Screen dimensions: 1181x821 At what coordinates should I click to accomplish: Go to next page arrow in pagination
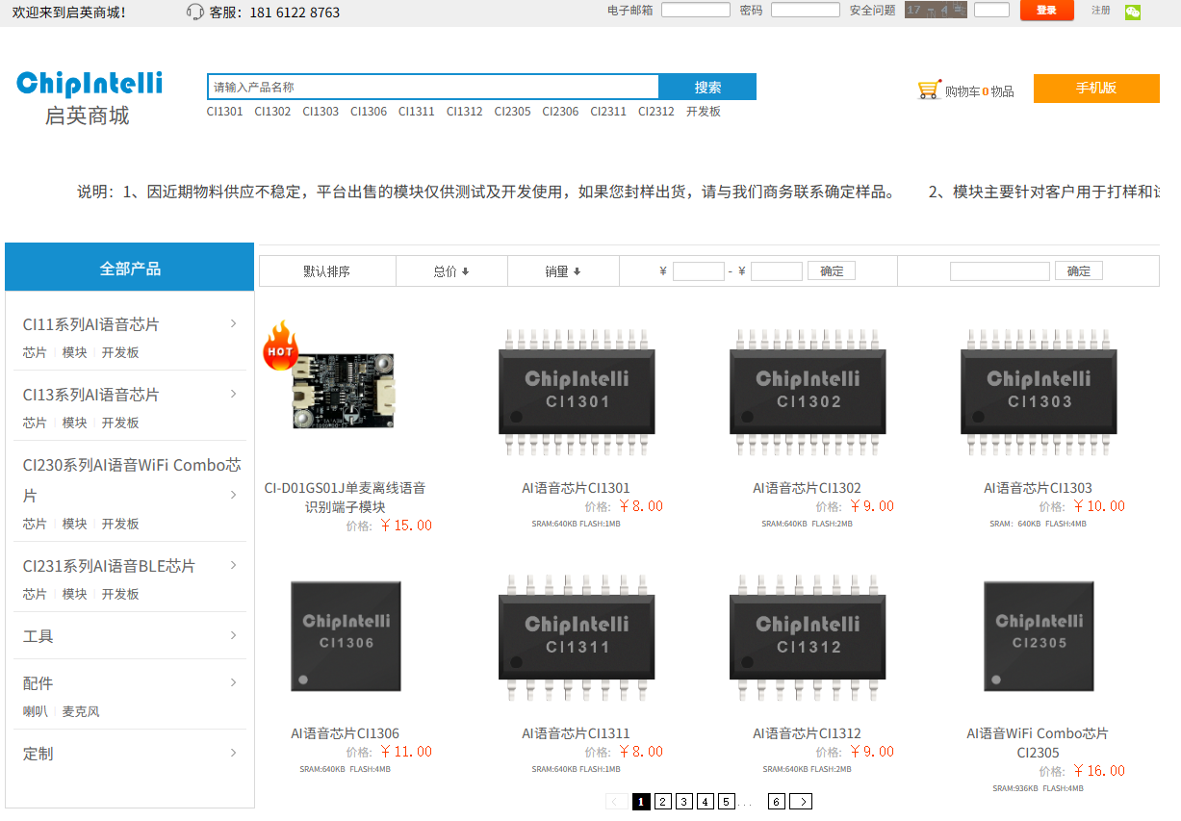pos(801,802)
